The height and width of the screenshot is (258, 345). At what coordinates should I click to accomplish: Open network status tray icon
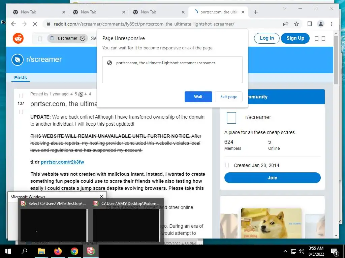click(293, 251)
